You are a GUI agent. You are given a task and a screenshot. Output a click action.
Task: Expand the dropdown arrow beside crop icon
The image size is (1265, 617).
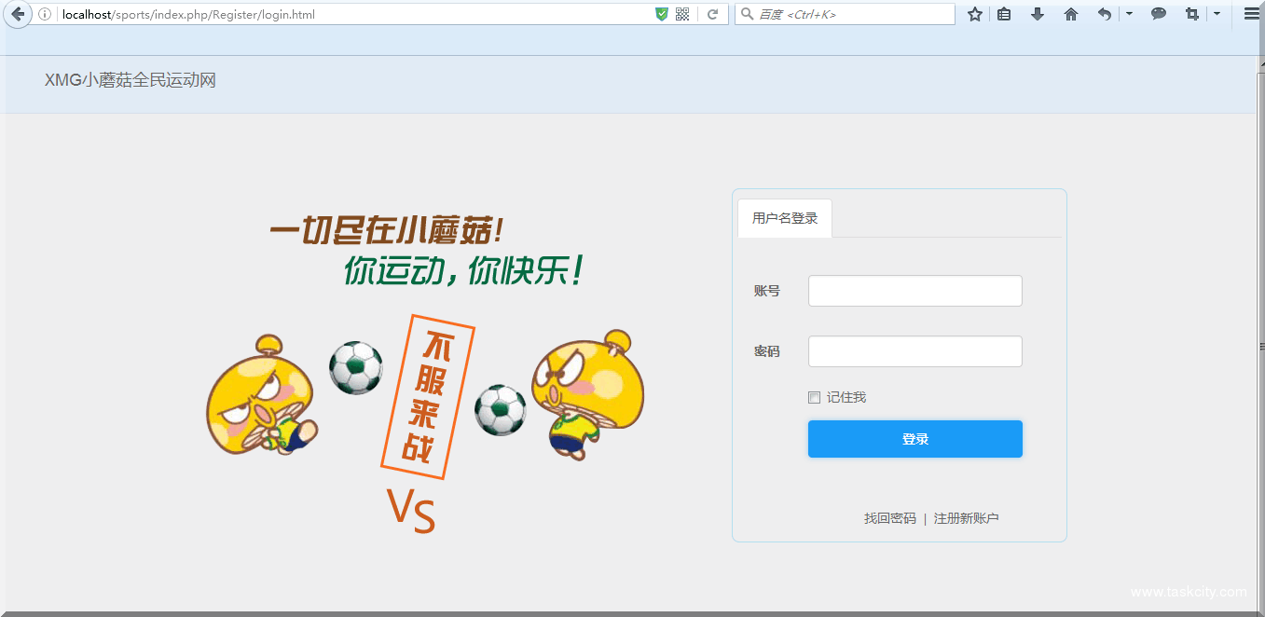(1217, 14)
